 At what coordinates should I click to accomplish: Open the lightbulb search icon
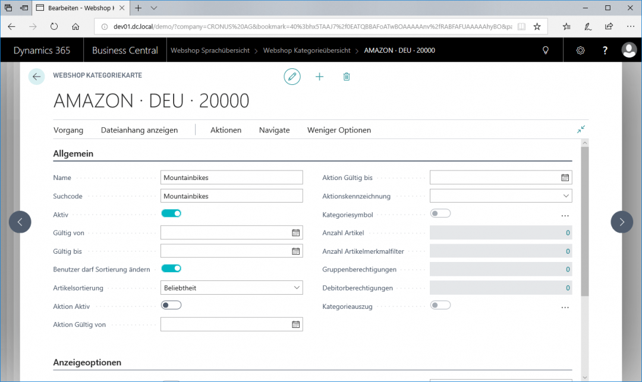pyautogui.click(x=545, y=50)
